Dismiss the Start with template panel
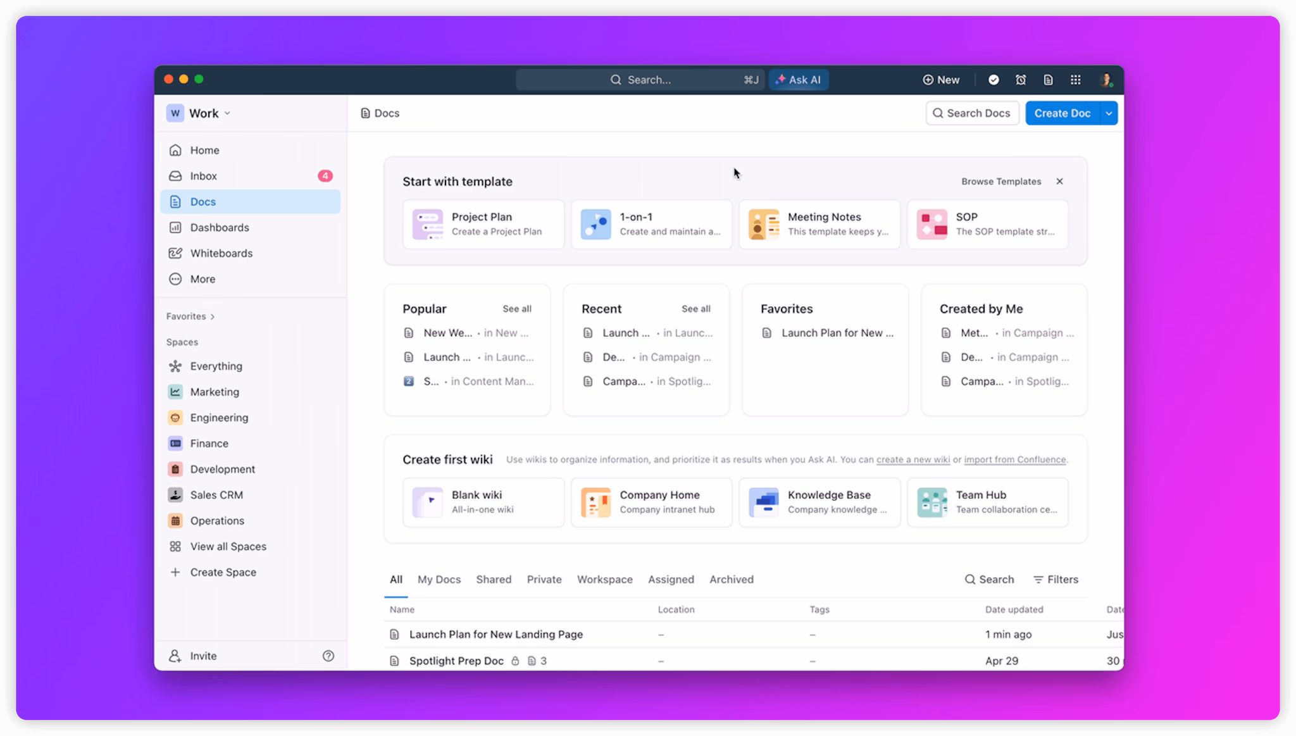 [1059, 182]
